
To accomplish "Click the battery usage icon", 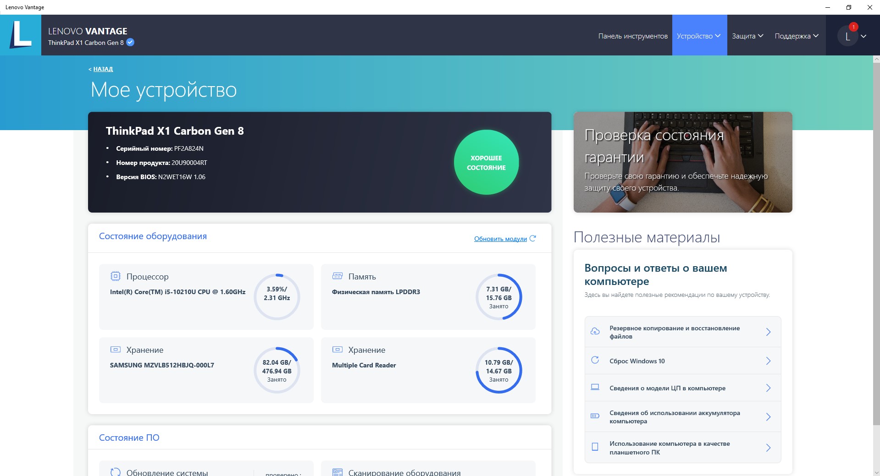I will coord(595,416).
